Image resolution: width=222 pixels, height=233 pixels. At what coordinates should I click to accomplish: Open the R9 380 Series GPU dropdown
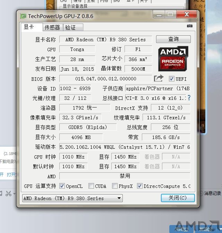click(x=72, y=198)
